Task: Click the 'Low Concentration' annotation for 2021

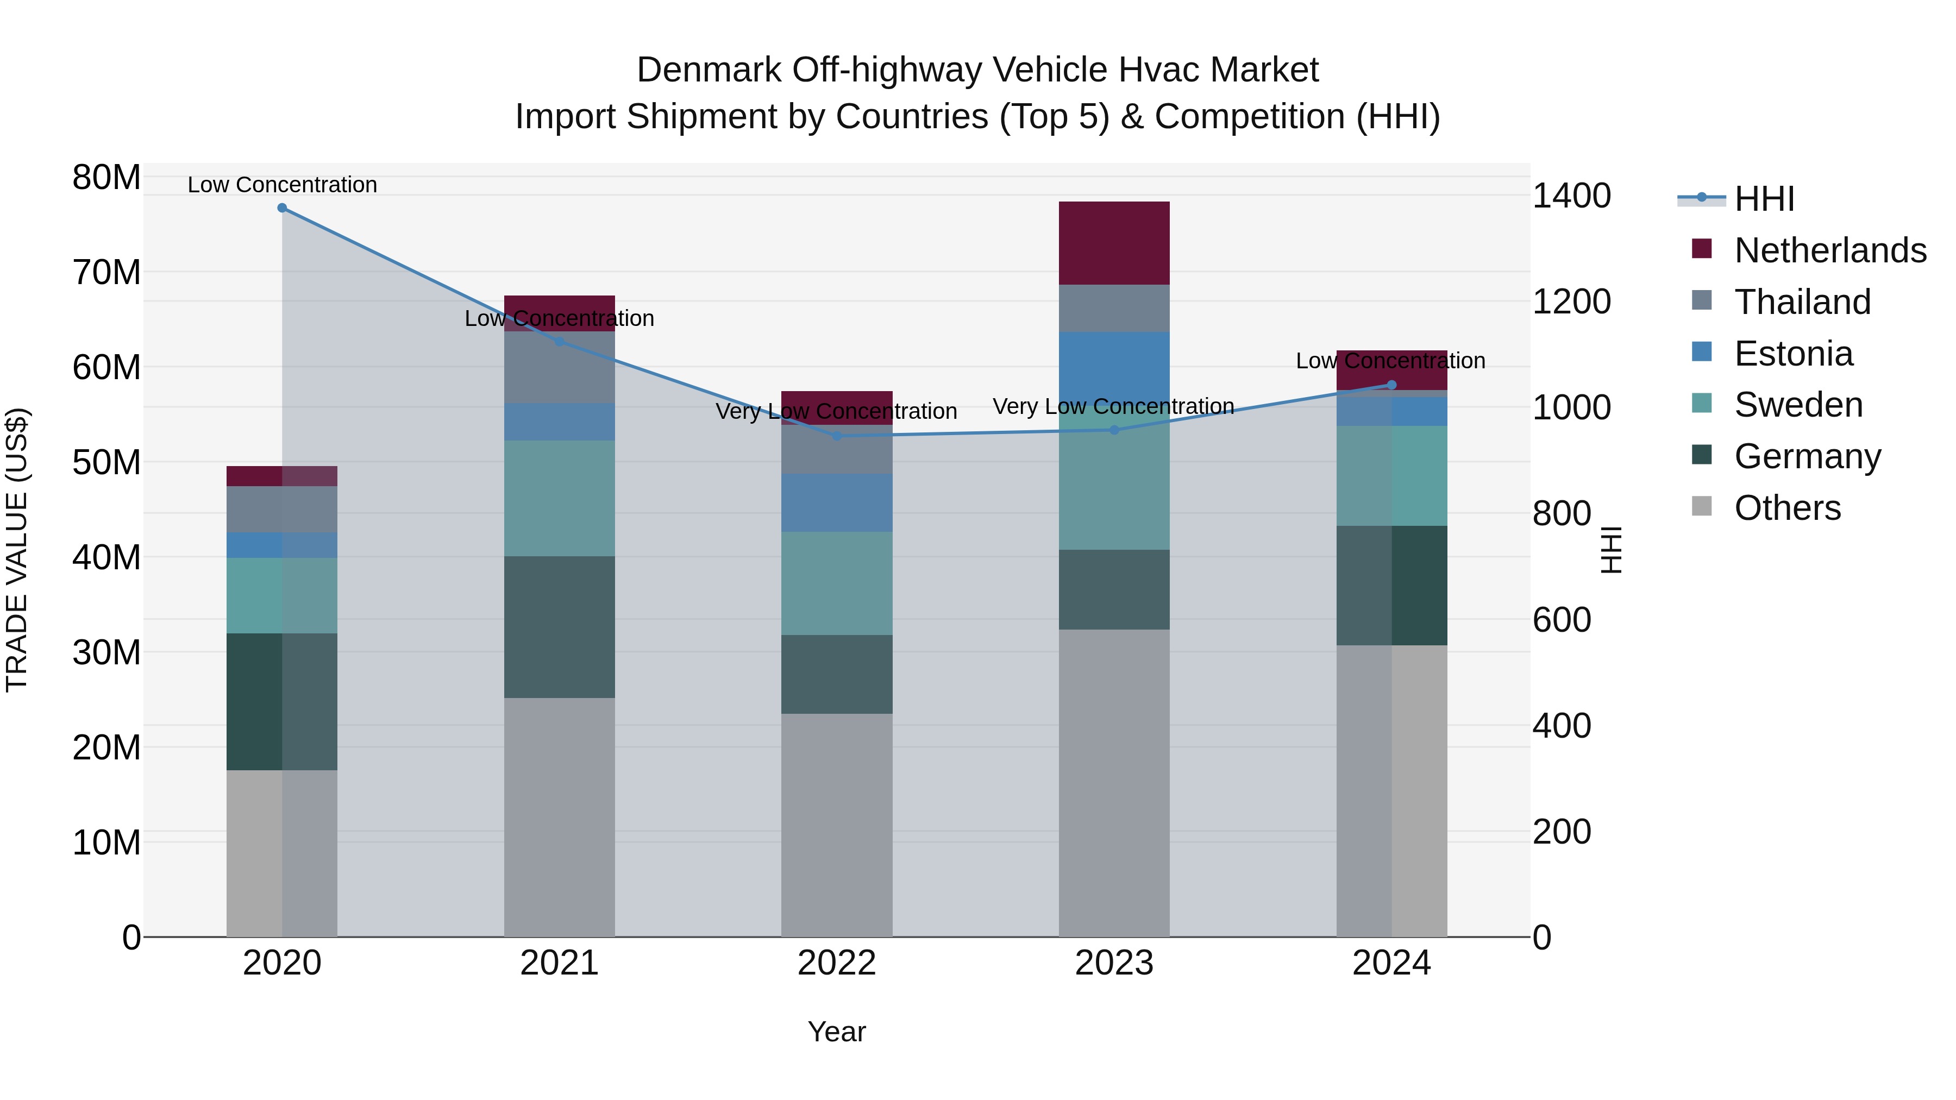Action: [560, 319]
